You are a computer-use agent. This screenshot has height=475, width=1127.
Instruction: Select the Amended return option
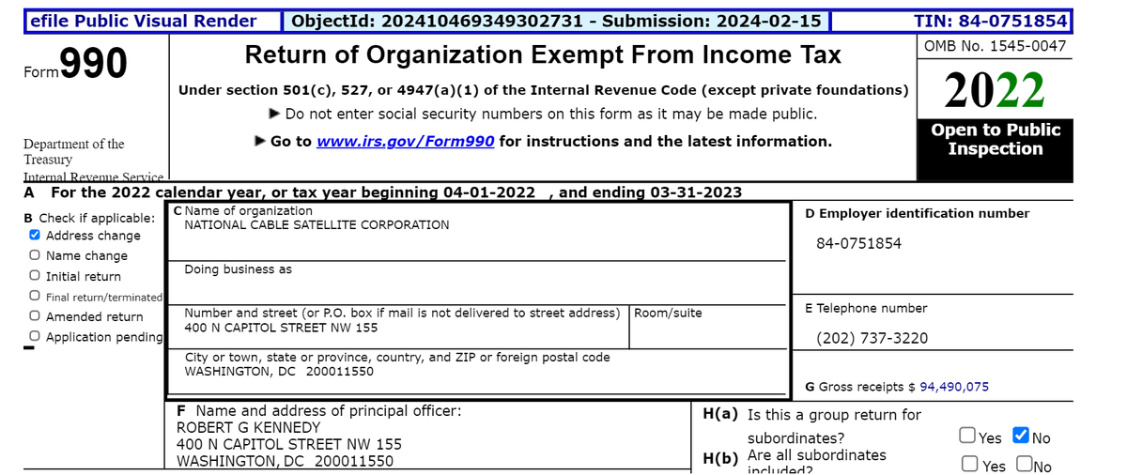coord(35,317)
